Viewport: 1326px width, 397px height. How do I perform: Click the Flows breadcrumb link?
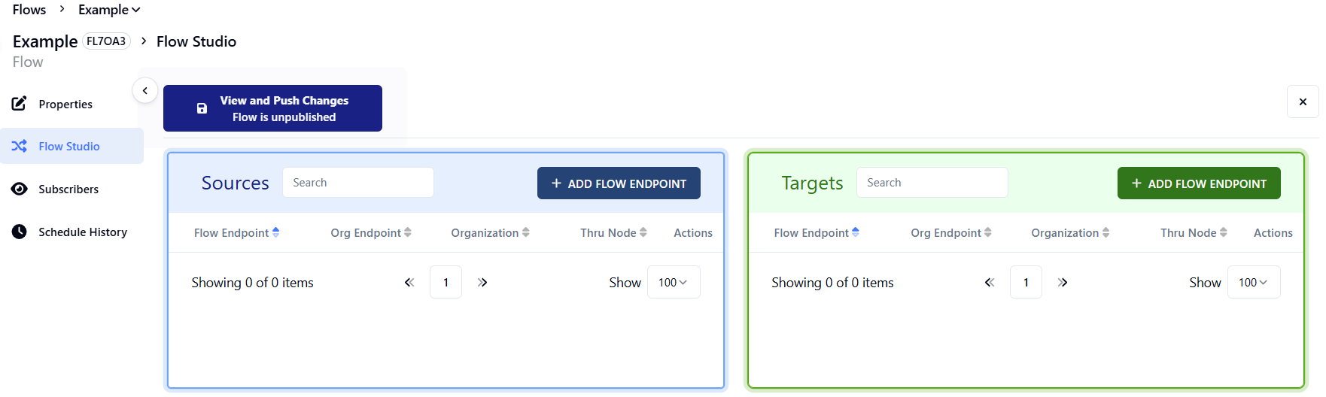29,10
